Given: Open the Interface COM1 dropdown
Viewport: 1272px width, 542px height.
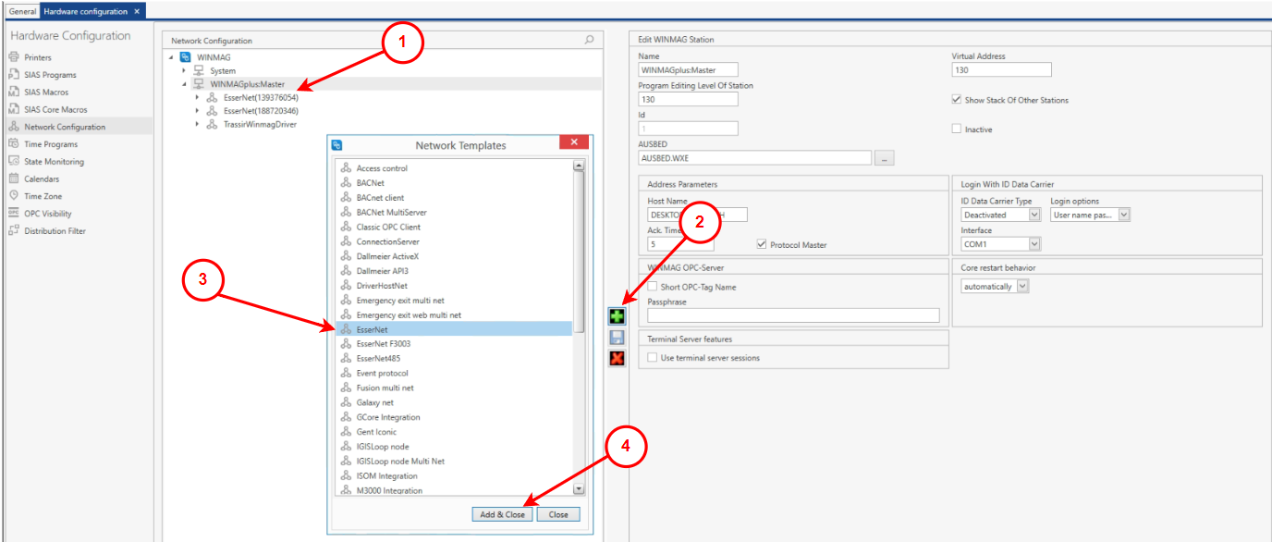Looking at the screenshot, I should tap(1001, 244).
